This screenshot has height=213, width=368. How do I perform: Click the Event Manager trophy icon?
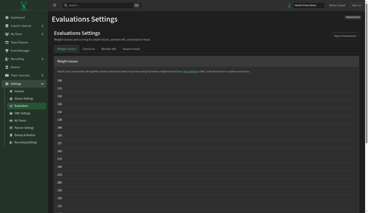[7, 51]
